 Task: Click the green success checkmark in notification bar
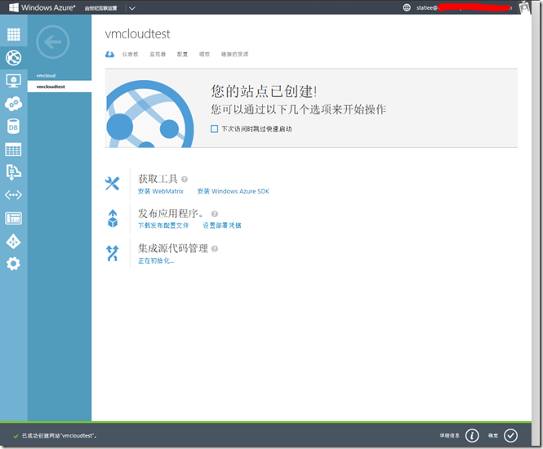pyautogui.click(x=16, y=436)
